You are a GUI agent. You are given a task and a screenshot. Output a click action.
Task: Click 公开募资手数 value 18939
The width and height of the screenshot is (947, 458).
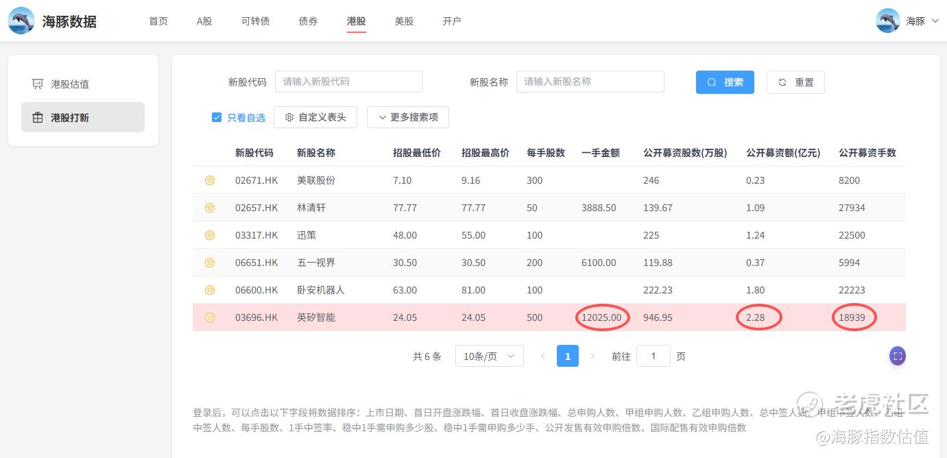(852, 317)
